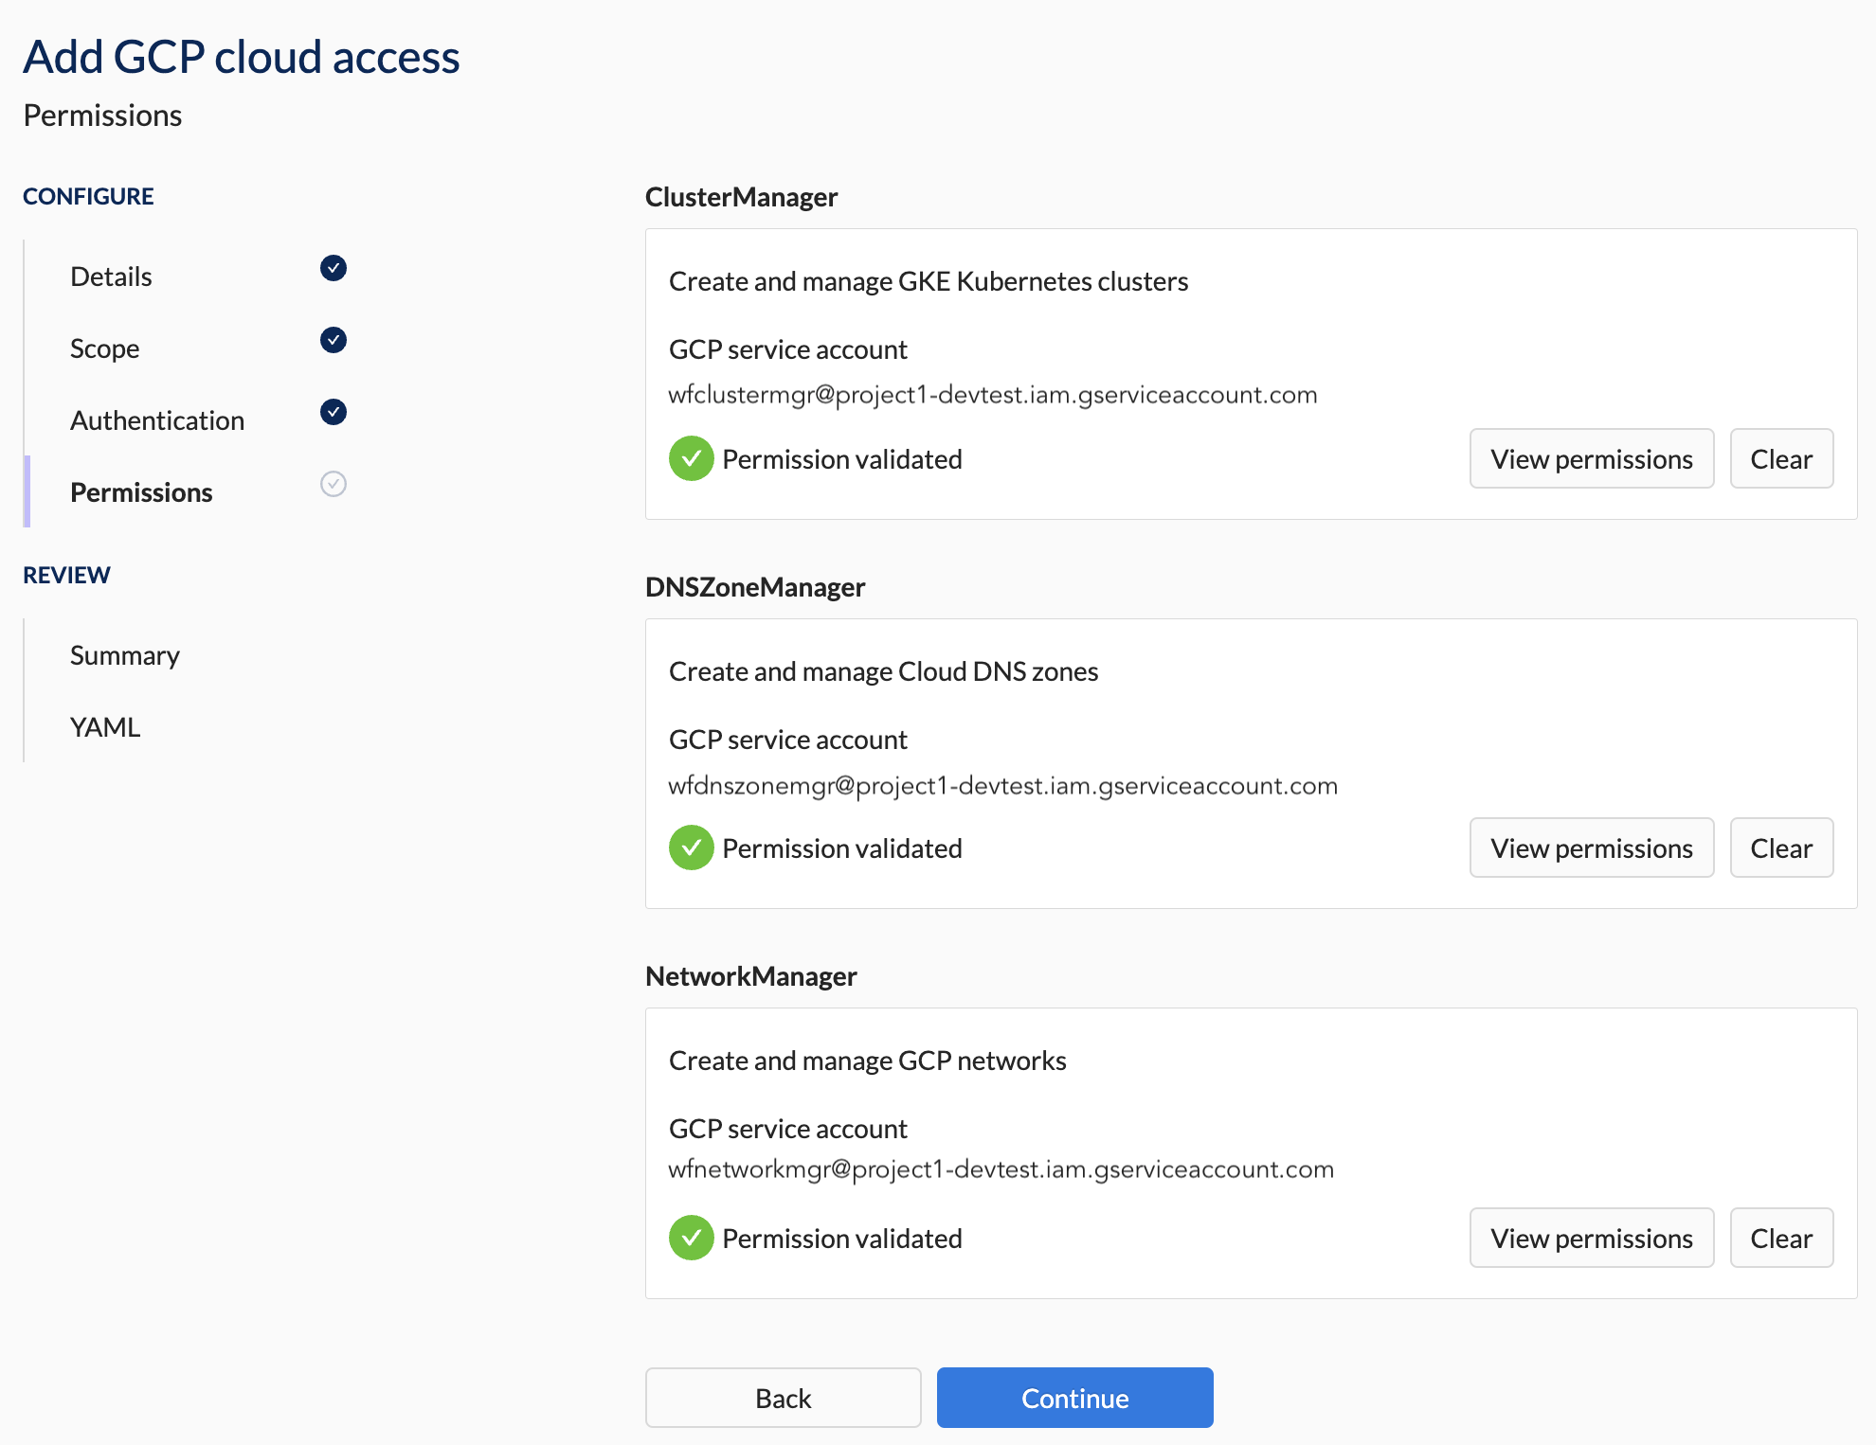Click the wfclustermgr service account email
1876x1445 pixels.
coord(993,395)
